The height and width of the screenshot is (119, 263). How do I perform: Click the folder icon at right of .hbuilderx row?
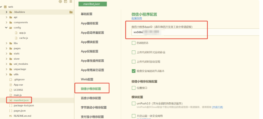coord(71,12)
